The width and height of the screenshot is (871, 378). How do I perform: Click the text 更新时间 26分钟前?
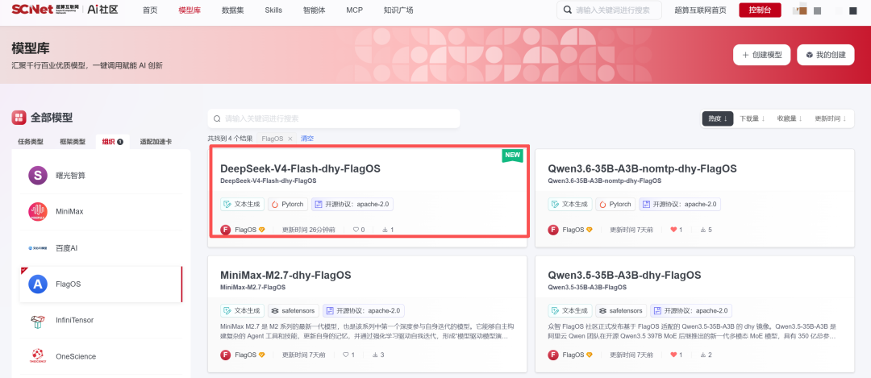tap(308, 230)
